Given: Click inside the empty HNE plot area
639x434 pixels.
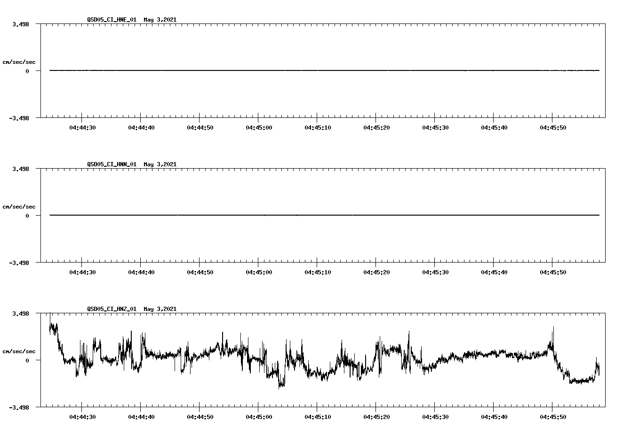Looking at the screenshot, I should click(306, 94).
